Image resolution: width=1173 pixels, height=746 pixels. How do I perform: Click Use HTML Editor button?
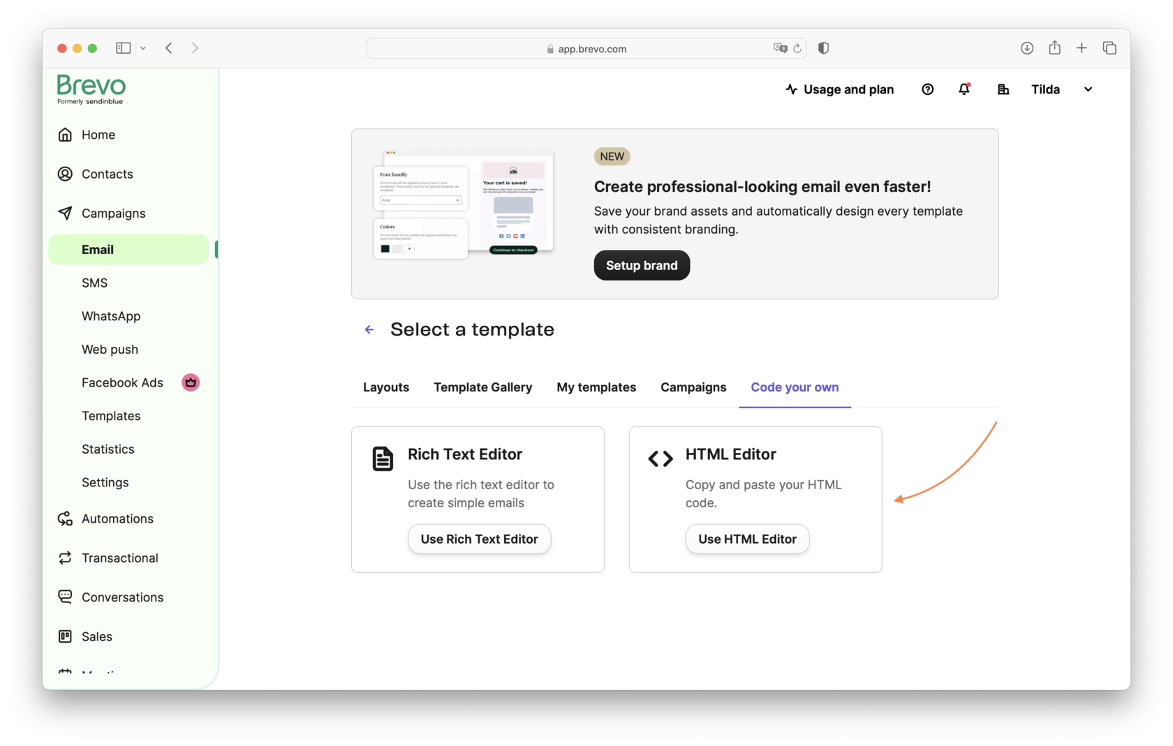click(x=747, y=539)
